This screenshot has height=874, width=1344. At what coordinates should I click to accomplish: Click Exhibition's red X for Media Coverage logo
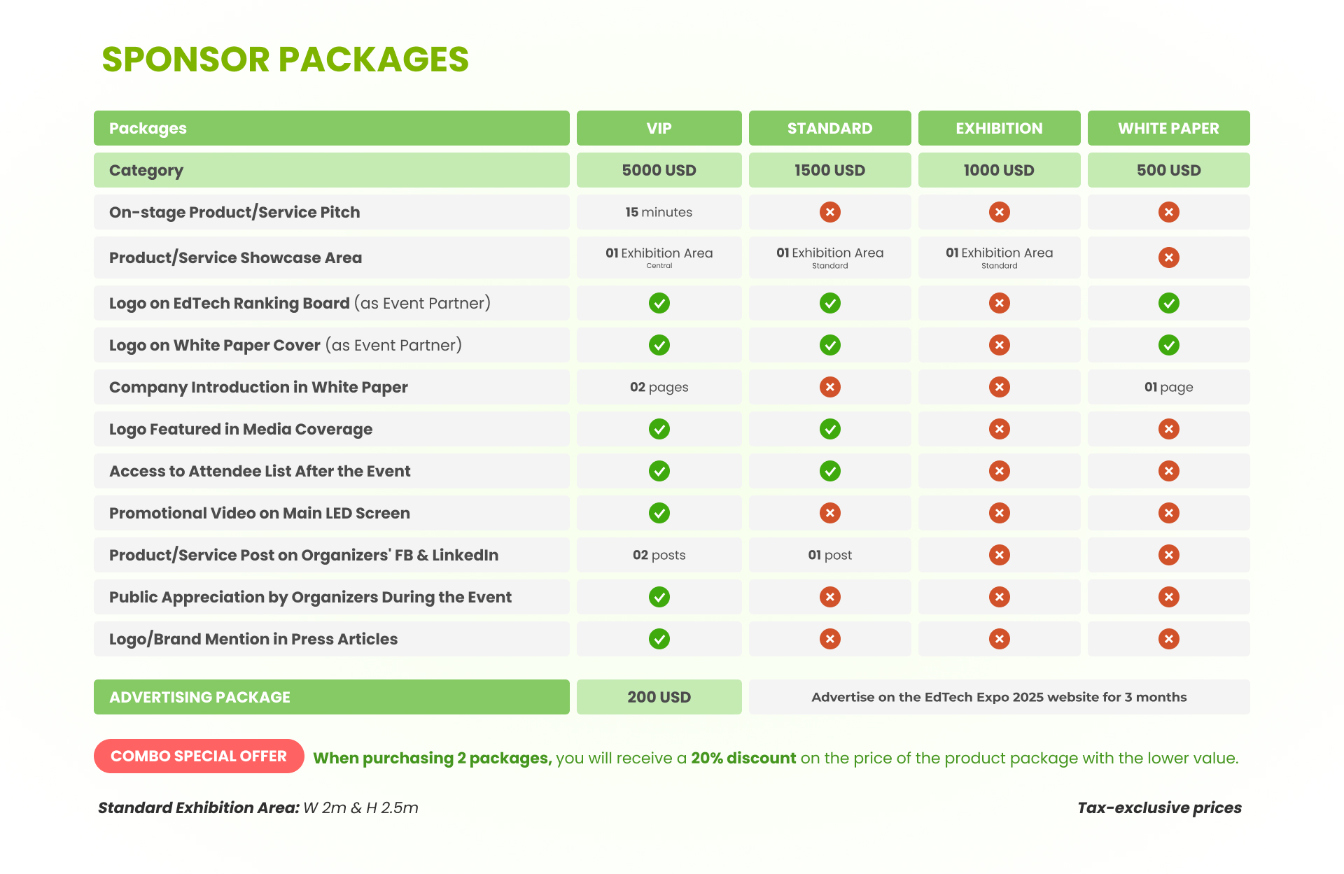tap(999, 429)
